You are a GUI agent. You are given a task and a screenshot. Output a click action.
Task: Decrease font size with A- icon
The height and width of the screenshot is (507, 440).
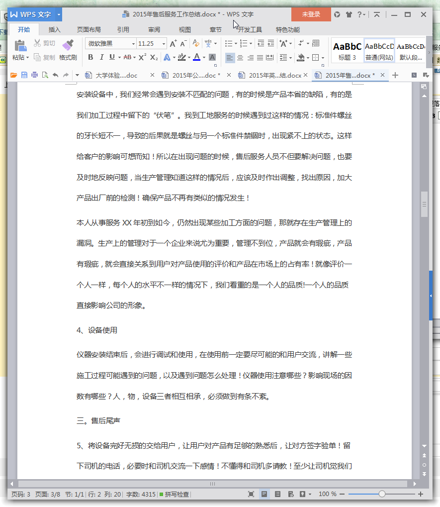coord(183,43)
